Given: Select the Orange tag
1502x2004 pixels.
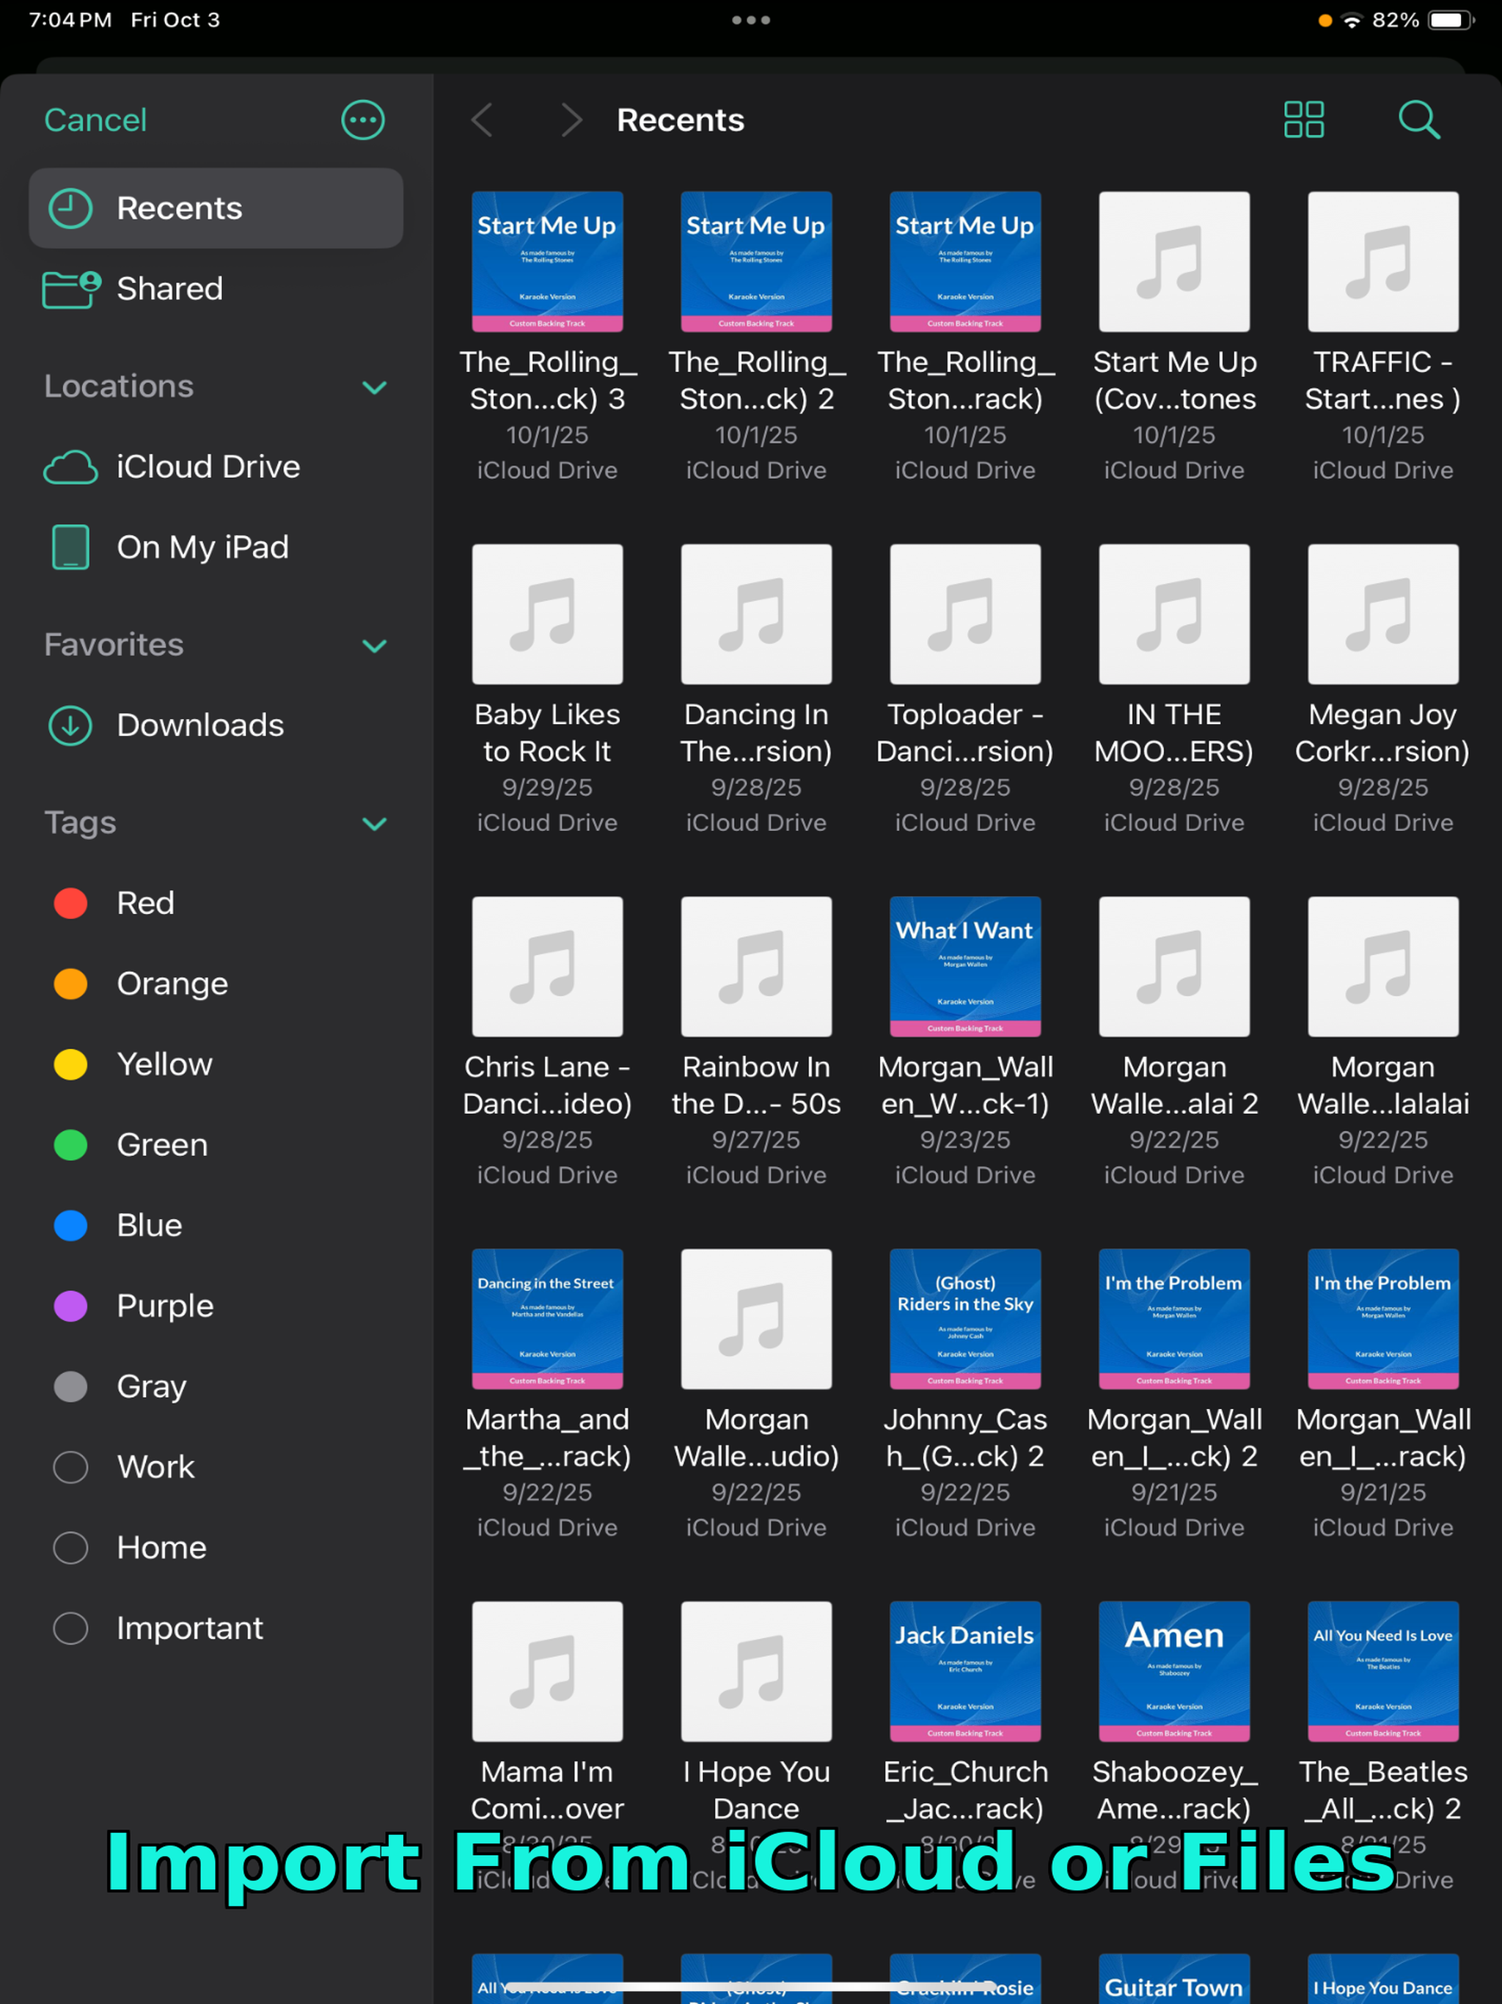Looking at the screenshot, I should pos(216,984).
